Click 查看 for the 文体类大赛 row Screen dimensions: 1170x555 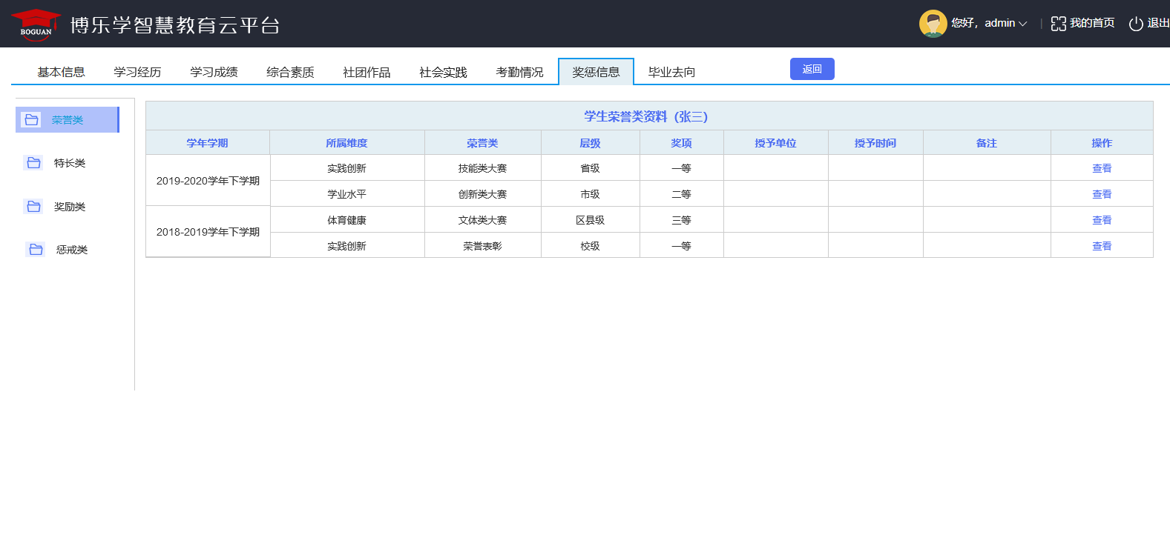click(x=1102, y=220)
